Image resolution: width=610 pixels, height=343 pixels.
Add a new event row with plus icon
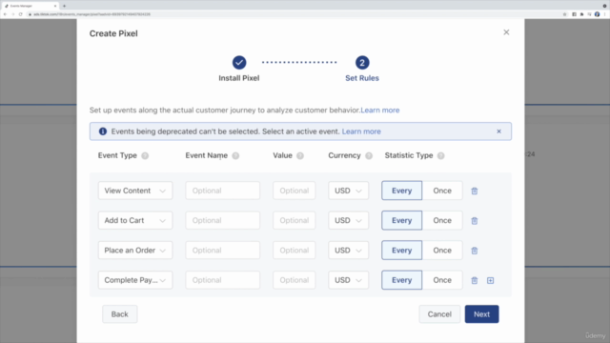(x=490, y=280)
